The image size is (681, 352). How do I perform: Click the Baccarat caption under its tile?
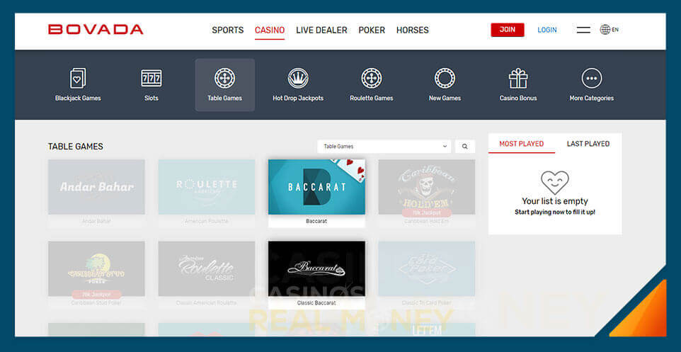pos(316,221)
